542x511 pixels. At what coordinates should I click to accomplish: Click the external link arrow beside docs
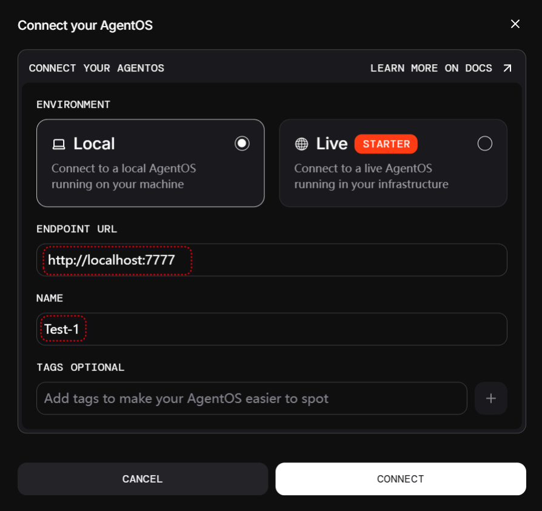[507, 68]
